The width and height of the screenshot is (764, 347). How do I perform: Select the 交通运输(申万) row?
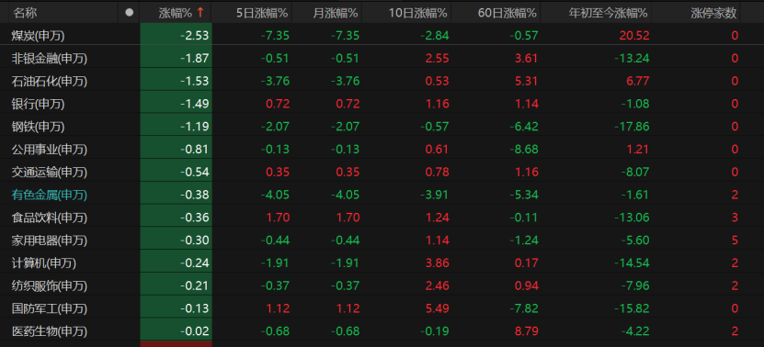(x=382, y=172)
